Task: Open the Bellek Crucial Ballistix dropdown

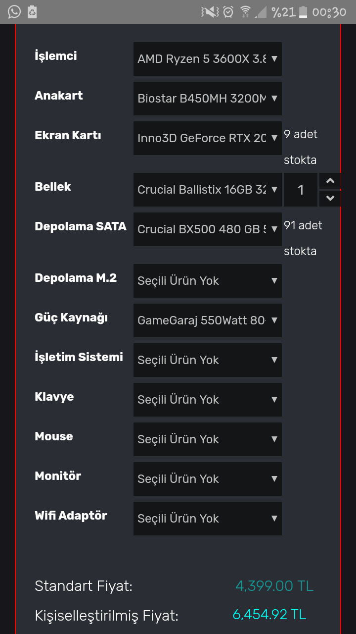Action: pos(207,190)
